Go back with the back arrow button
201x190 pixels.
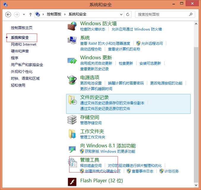pos(8,15)
